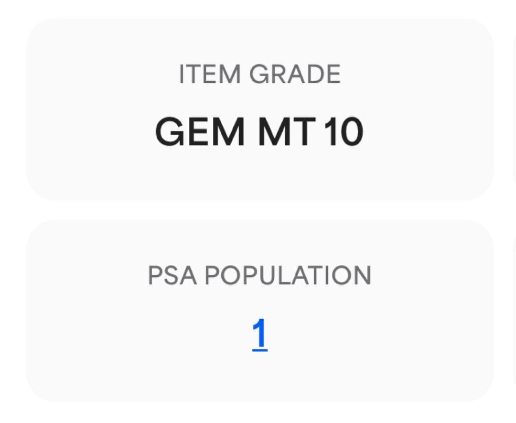Image resolution: width=516 pixels, height=423 pixels.
Task: Click the white gap between the two cards
Action: point(259,210)
